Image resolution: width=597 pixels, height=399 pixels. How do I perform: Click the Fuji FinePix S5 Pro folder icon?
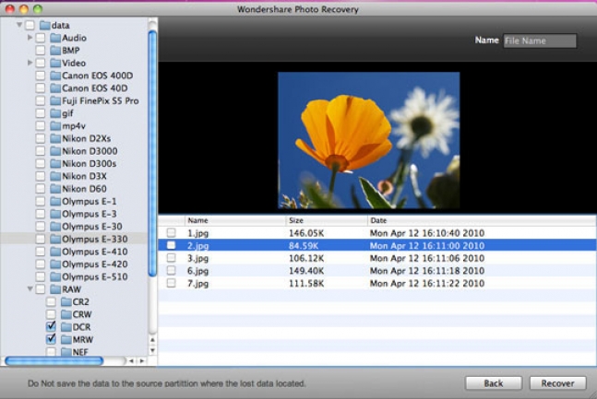click(55, 100)
